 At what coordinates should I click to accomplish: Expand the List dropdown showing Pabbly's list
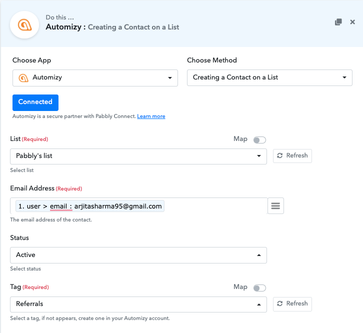click(x=138, y=156)
